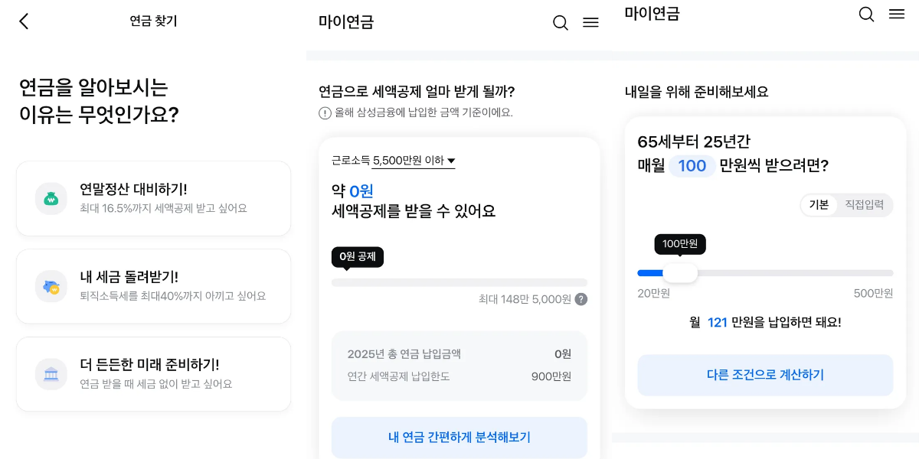
Task: Choose the 내 세금 돌려받기! option
Action: point(153,286)
